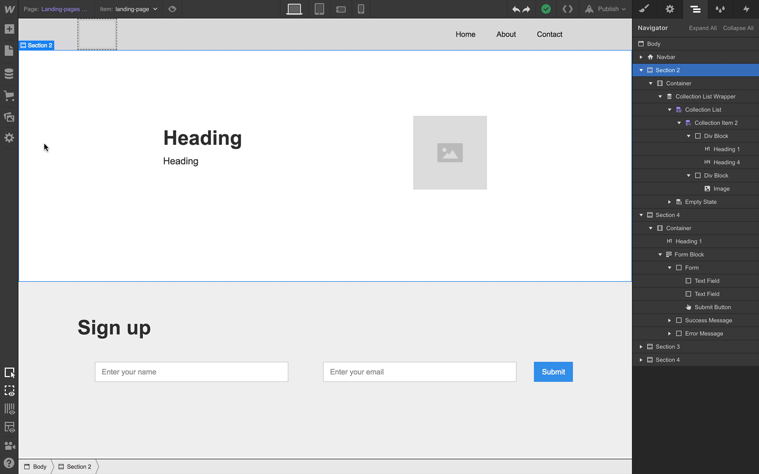This screenshot has height=474, width=759.
Task: Toggle element edge outlines (X-ray) icon
Action: coord(9,372)
